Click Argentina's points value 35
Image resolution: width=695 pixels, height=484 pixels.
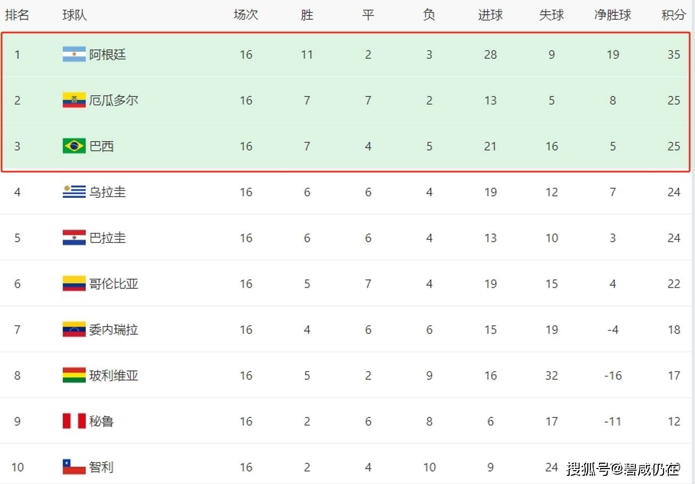[674, 54]
